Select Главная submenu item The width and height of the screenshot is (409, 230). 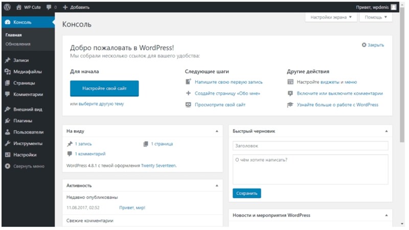14,35
